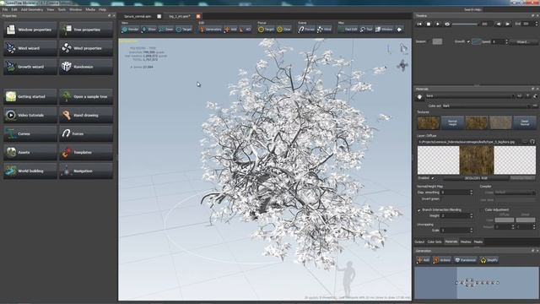Switch to the Color Sets tab

click(x=435, y=242)
